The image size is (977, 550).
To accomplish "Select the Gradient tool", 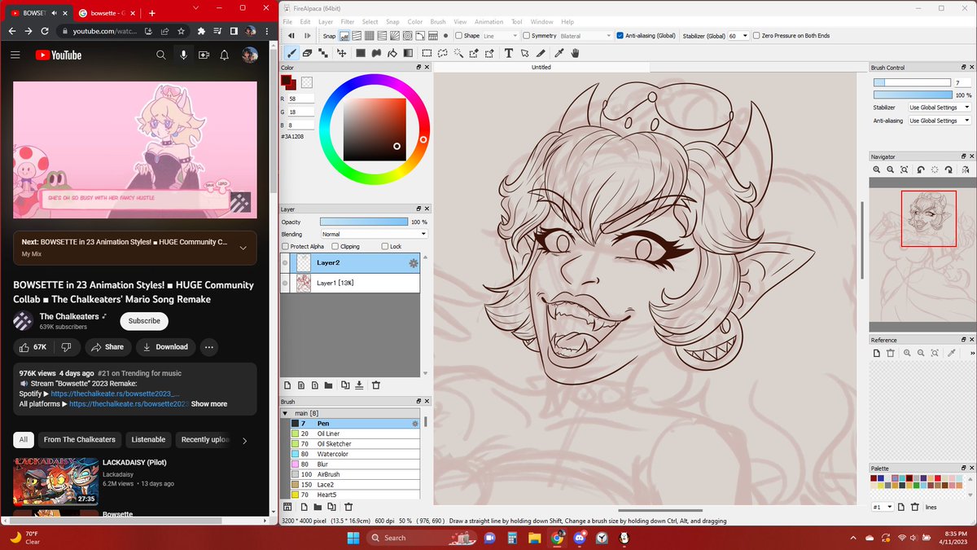I will click(x=408, y=53).
